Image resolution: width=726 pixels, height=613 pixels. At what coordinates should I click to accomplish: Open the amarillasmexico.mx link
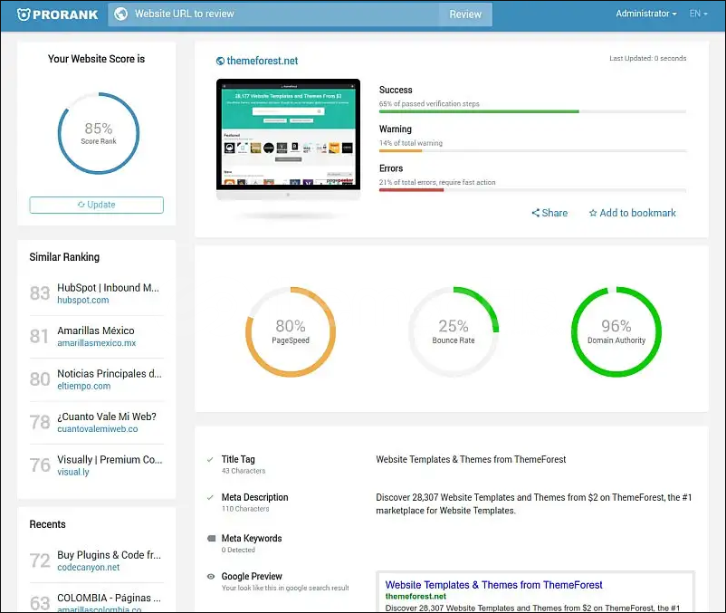tap(96, 343)
